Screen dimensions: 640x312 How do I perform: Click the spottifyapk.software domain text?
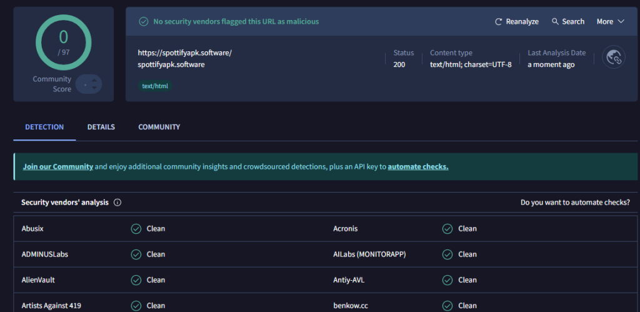coord(171,64)
